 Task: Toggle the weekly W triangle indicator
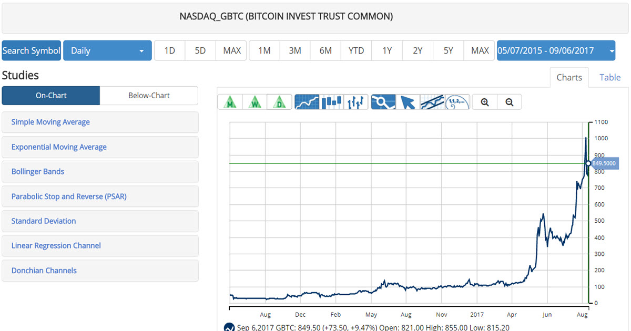255,102
